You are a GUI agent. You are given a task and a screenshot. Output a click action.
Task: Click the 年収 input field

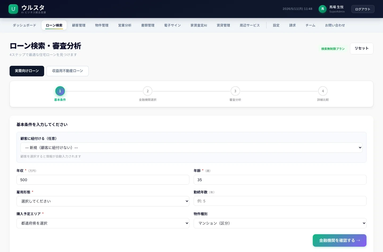(103, 180)
